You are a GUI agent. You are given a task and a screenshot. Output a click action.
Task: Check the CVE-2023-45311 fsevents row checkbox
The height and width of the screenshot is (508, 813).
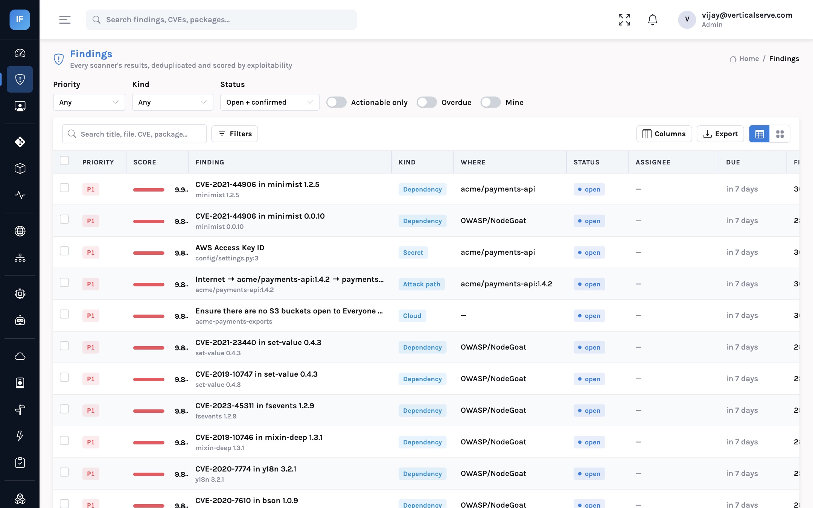pyautogui.click(x=64, y=409)
